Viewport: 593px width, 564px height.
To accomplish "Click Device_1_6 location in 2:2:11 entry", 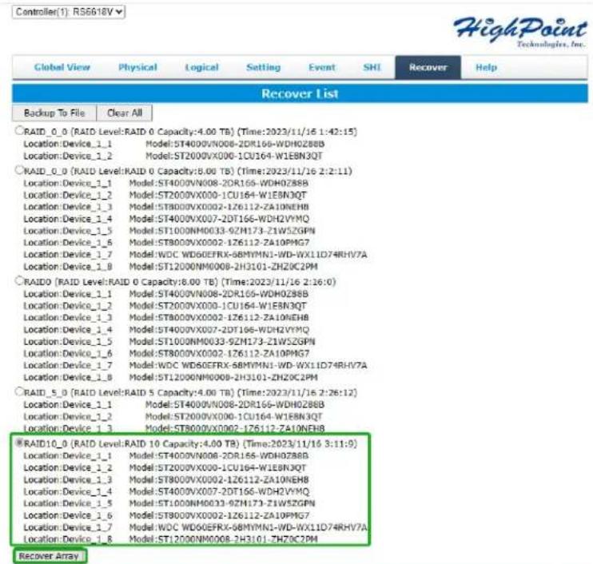I will pyautogui.click(x=68, y=242).
